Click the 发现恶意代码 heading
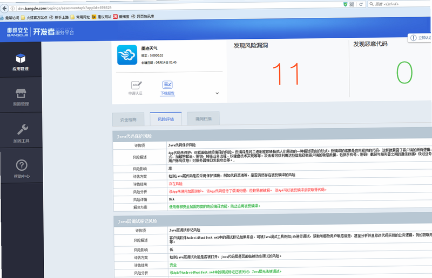The image size is (432, 278). point(370,44)
